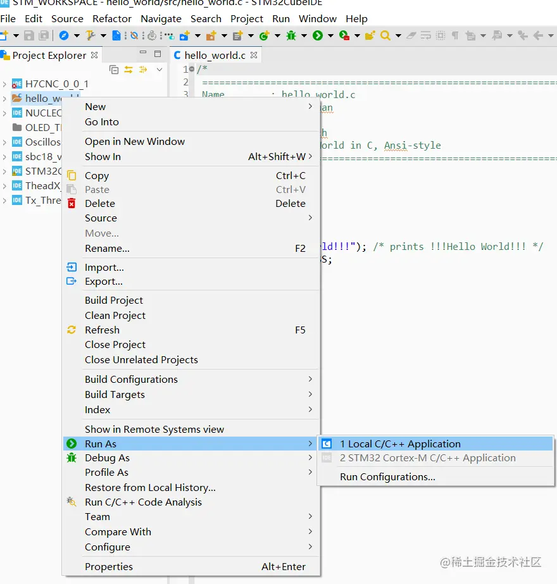Click the Previous Annotation toolbar icon
Image resolution: width=557 pixels, height=584 pixels.
pos(497,36)
